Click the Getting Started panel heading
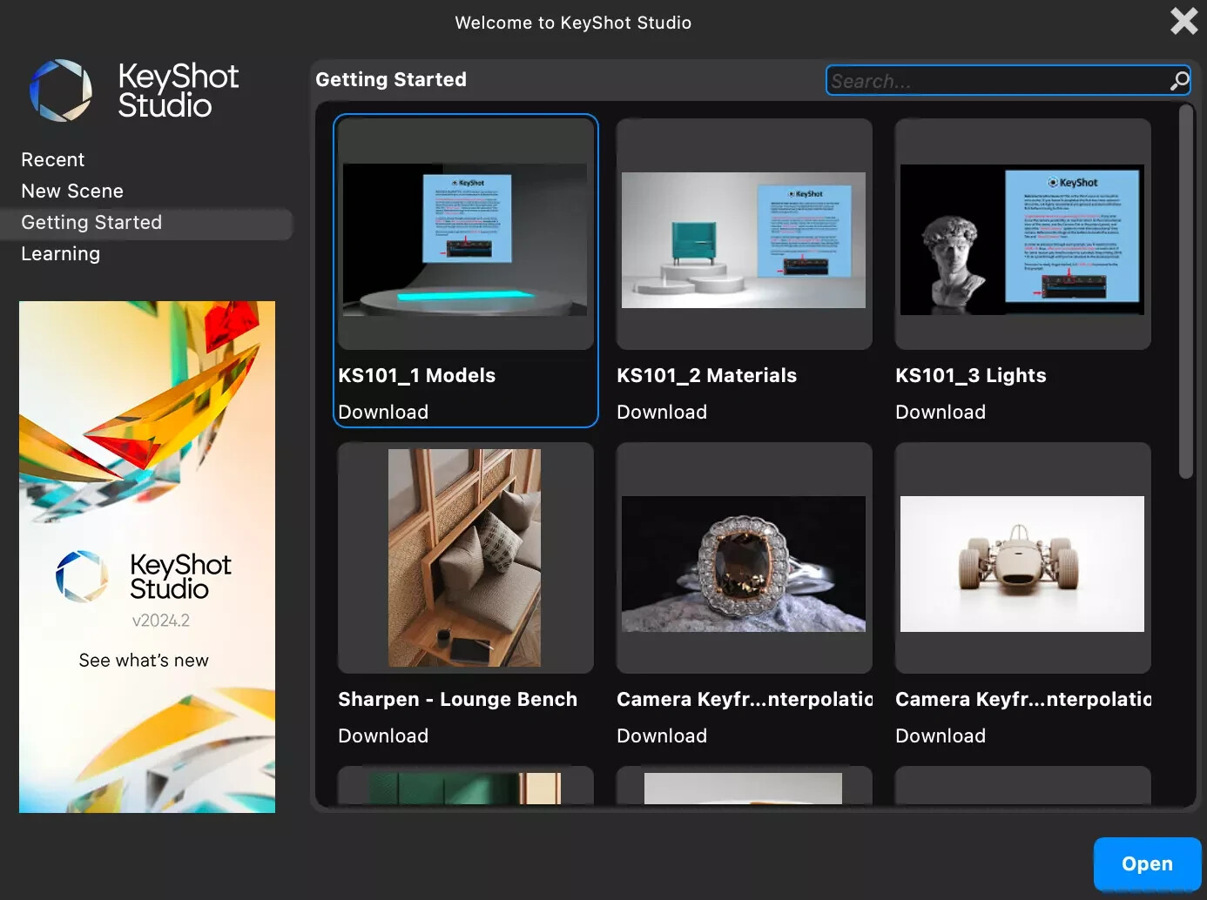Viewport: 1207px width, 900px height. pos(391,80)
